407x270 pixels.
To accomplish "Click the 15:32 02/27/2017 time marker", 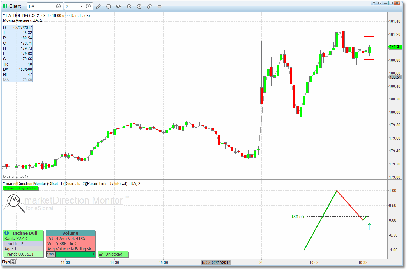I will click(x=216, y=262).
